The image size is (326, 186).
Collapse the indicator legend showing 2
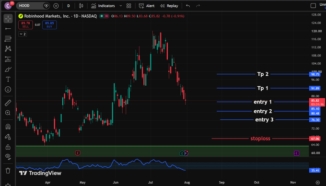pos(23,34)
